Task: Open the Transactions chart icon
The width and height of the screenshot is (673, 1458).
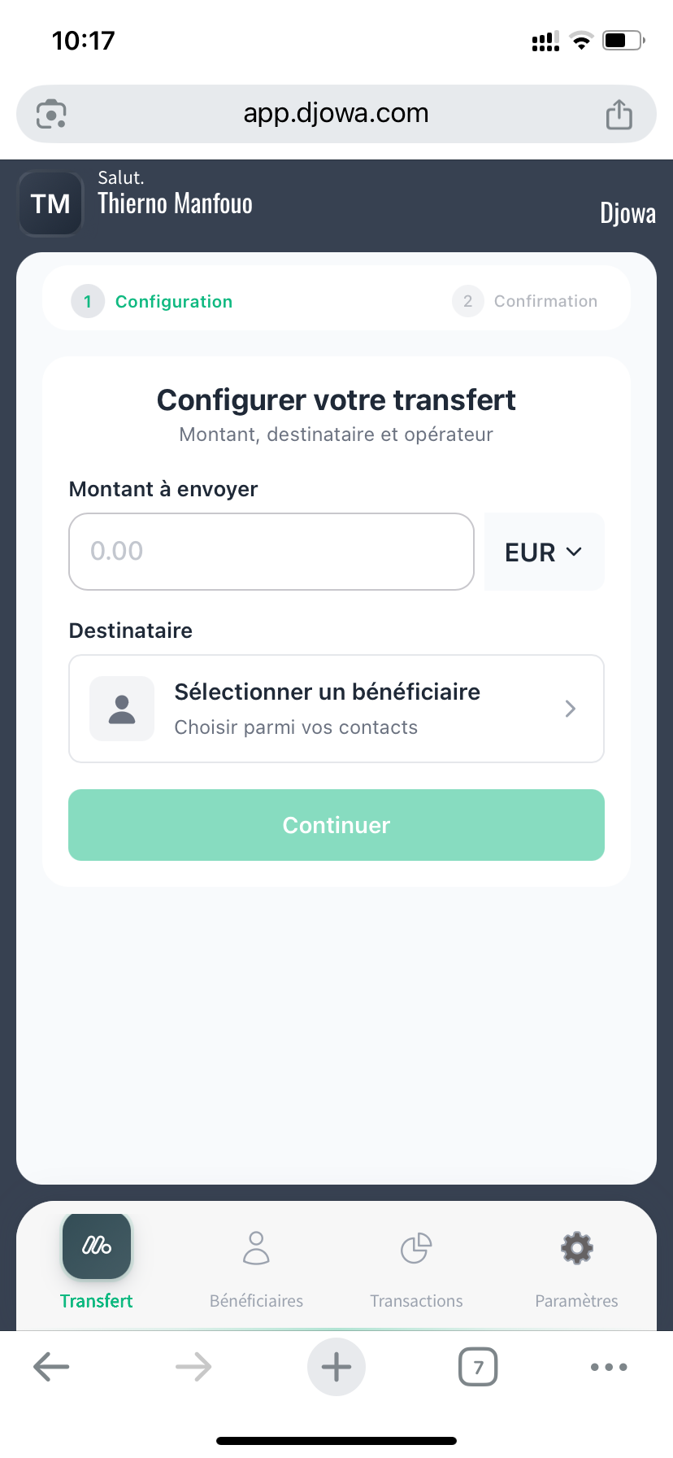Action: [416, 1248]
